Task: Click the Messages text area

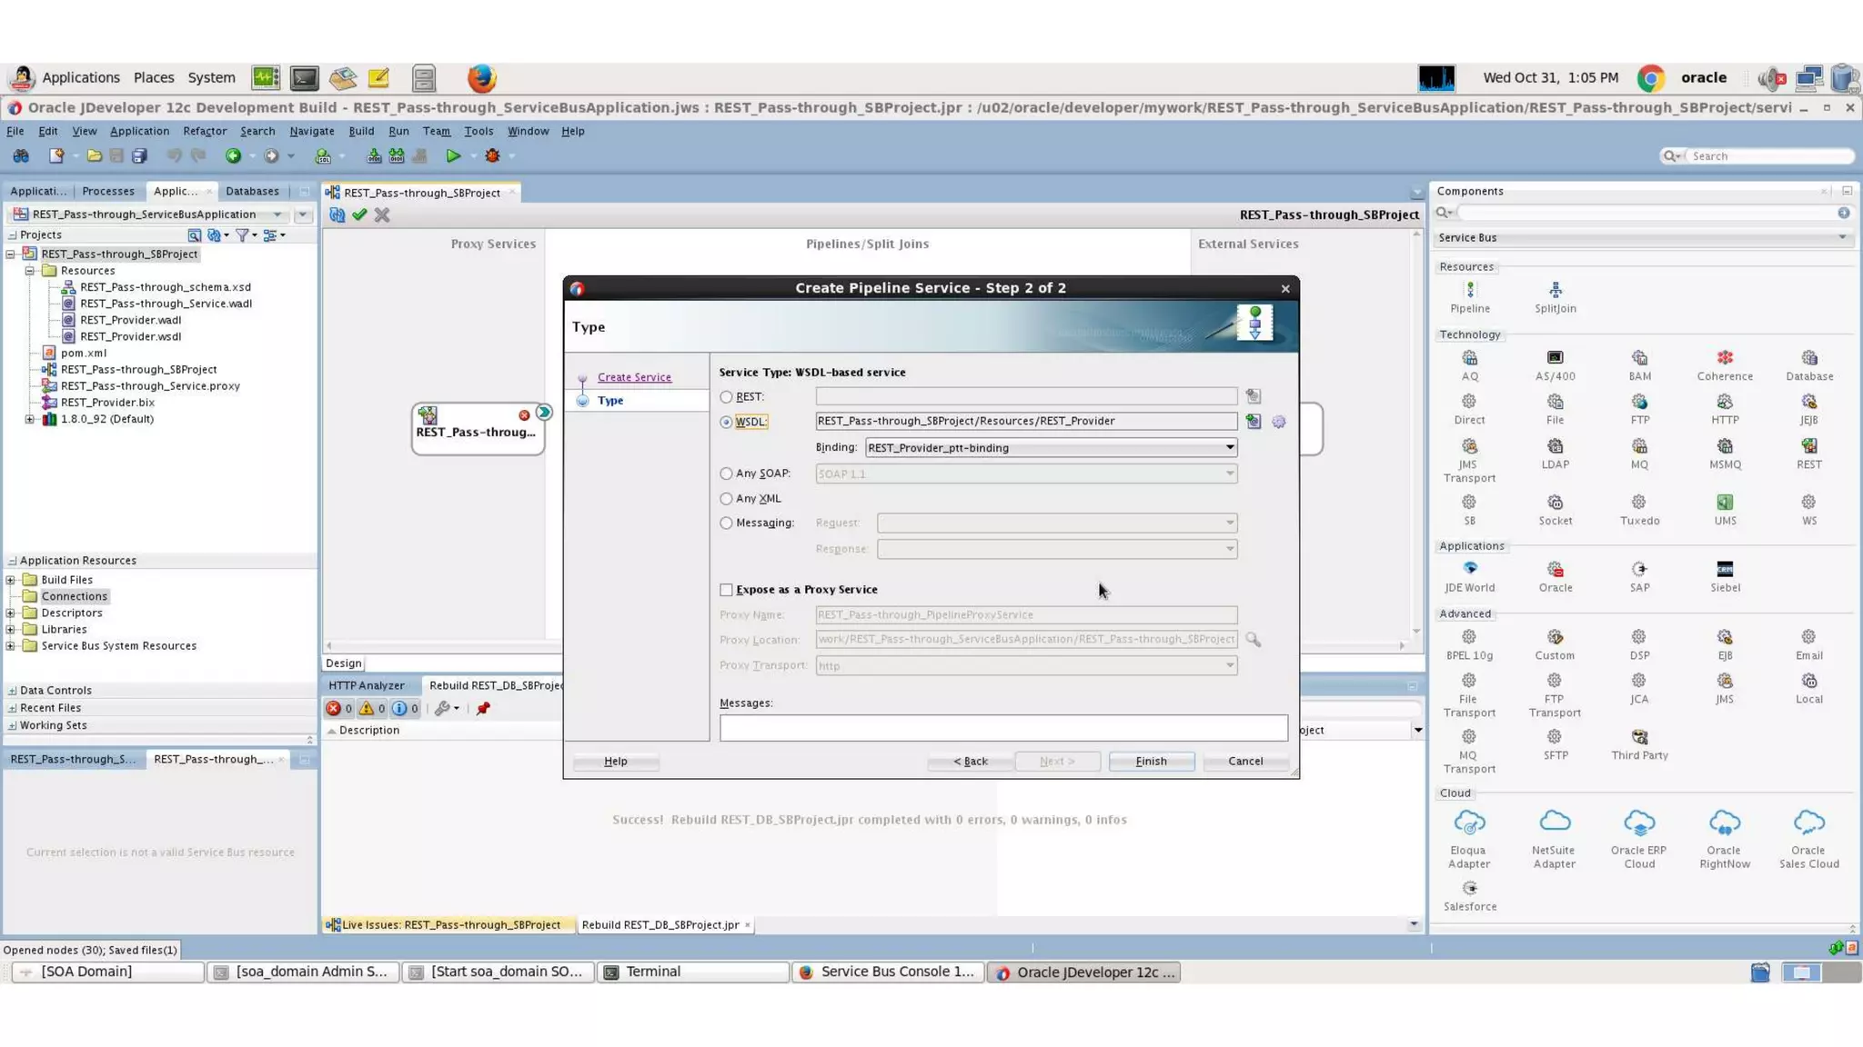Action: coord(1002,728)
